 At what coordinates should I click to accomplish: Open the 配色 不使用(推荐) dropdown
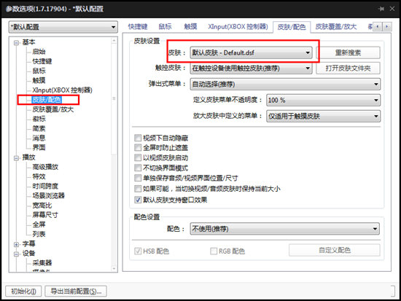pyautogui.click(x=284, y=229)
